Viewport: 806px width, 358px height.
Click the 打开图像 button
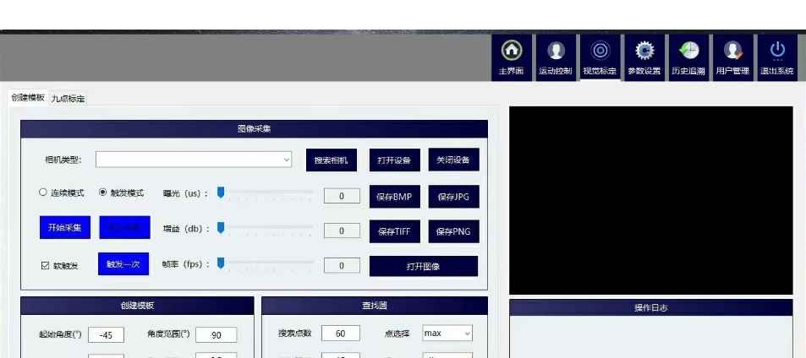(424, 266)
